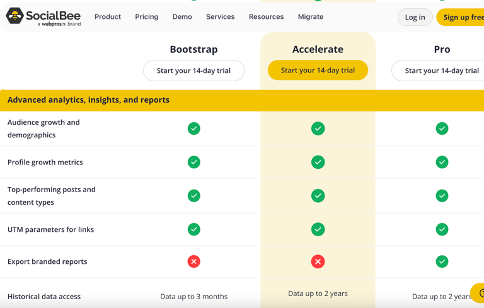
Task: Click Bootstrap red X for Export branded reports
Action: 193,261
